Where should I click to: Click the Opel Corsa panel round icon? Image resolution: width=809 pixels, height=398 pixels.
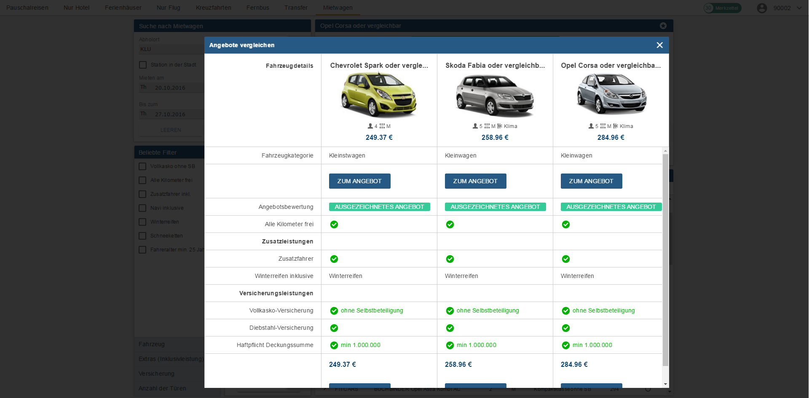pyautogui.click(x=663, y=26)
